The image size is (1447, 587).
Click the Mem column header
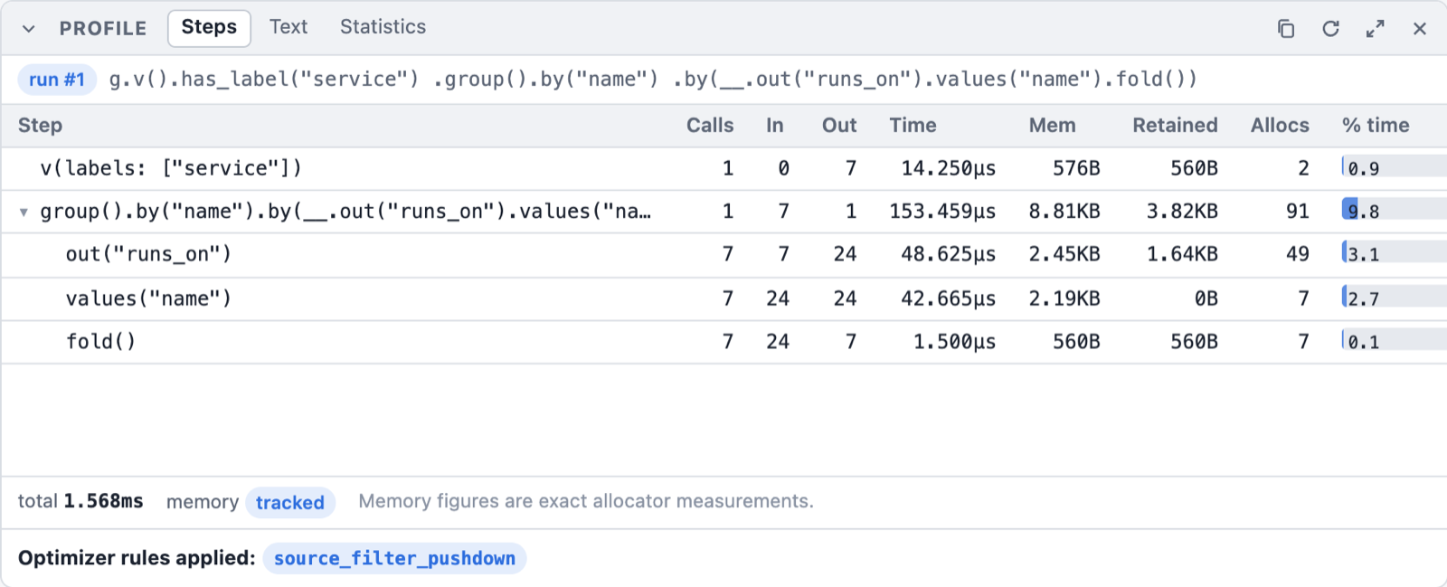coord(1053,126)
